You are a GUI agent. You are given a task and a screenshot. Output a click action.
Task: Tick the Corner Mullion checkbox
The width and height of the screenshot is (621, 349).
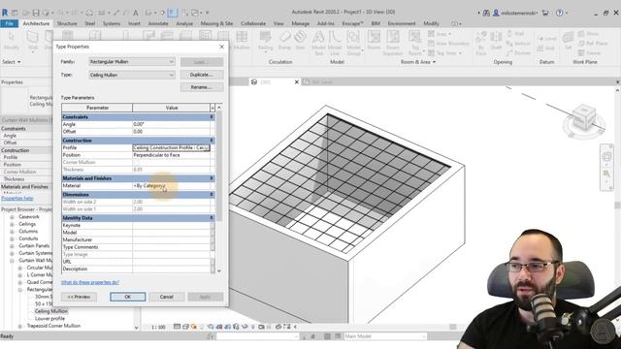136,162
